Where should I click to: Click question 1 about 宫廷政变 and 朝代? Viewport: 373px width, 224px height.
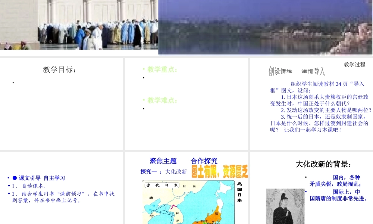click(319, 100)
